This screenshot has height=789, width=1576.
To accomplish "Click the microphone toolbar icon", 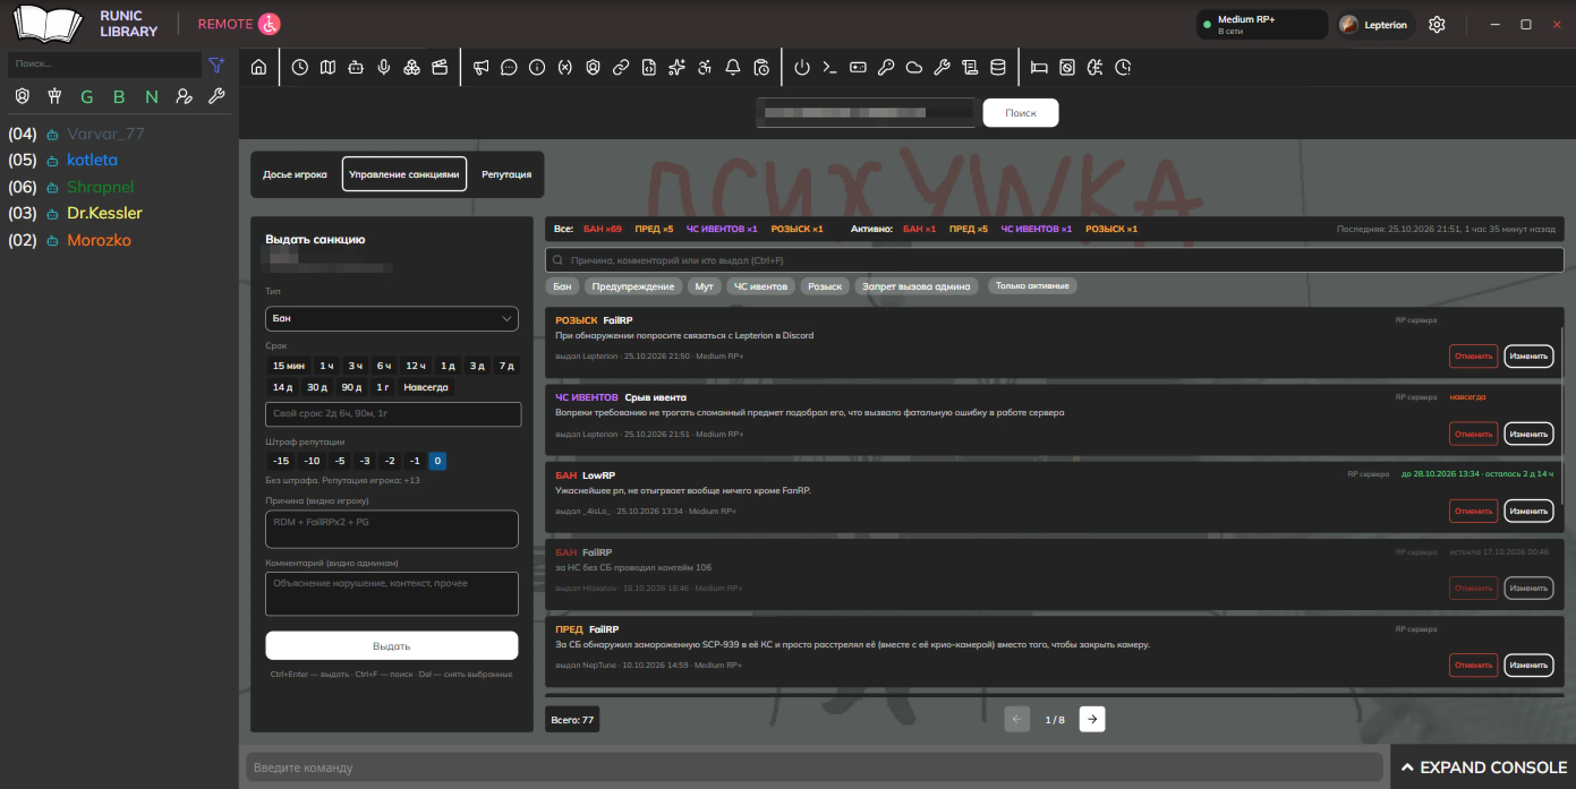I will 384,67.
